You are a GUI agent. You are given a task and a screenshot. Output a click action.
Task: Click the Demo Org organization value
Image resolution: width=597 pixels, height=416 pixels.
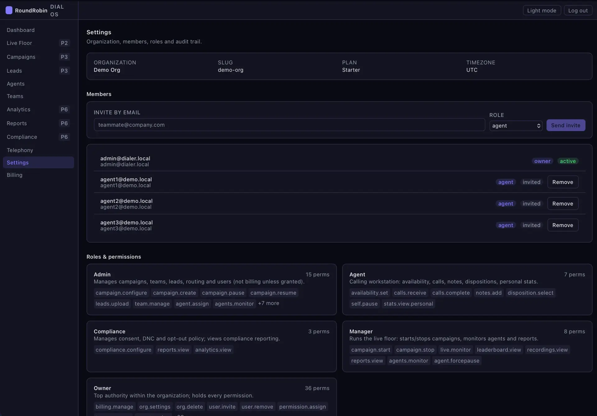point(107,70)
